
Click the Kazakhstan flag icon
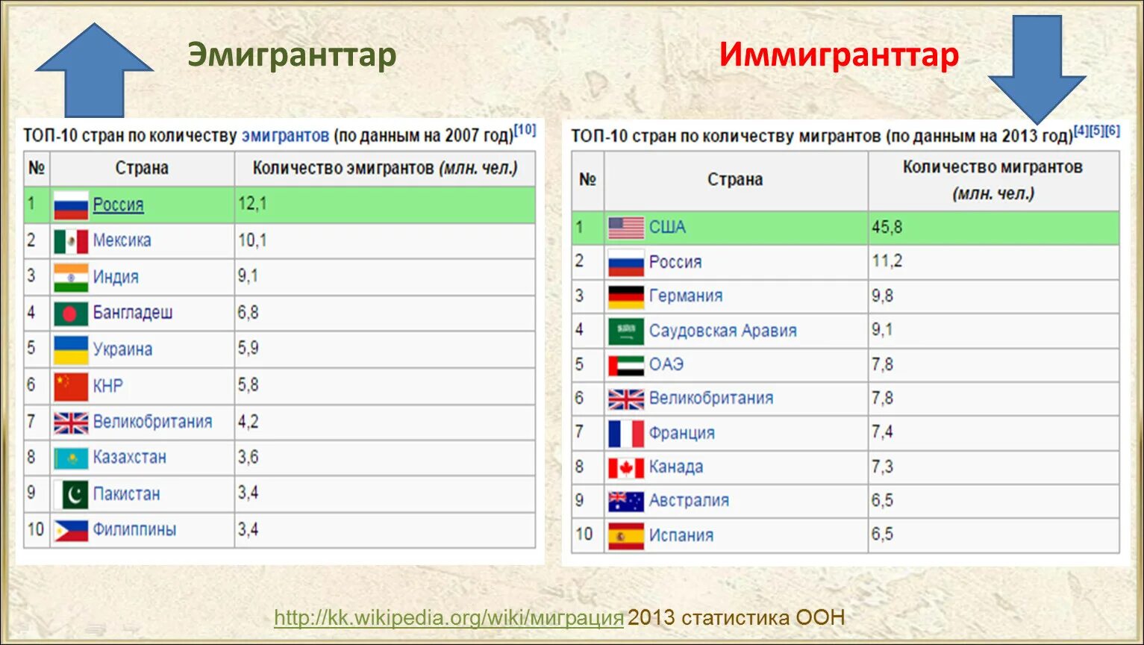[x=71, y=458]
